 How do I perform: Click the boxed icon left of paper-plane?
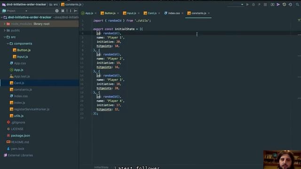272,4
